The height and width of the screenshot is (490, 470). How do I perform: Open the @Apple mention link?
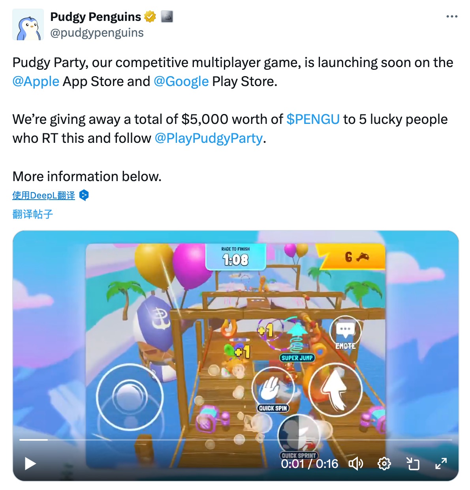[36, 81]
